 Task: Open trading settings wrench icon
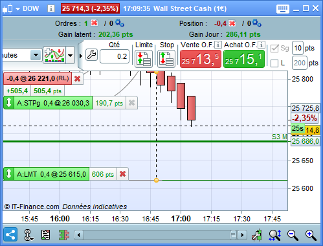(92, 55)
